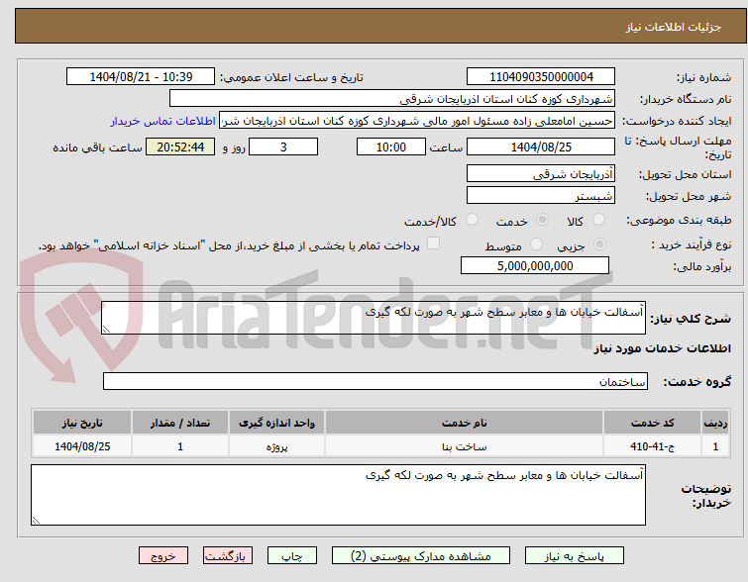748x582 pixels.
Task: Click the واحد اندازه گیری column header
Action: coord(276,423)
